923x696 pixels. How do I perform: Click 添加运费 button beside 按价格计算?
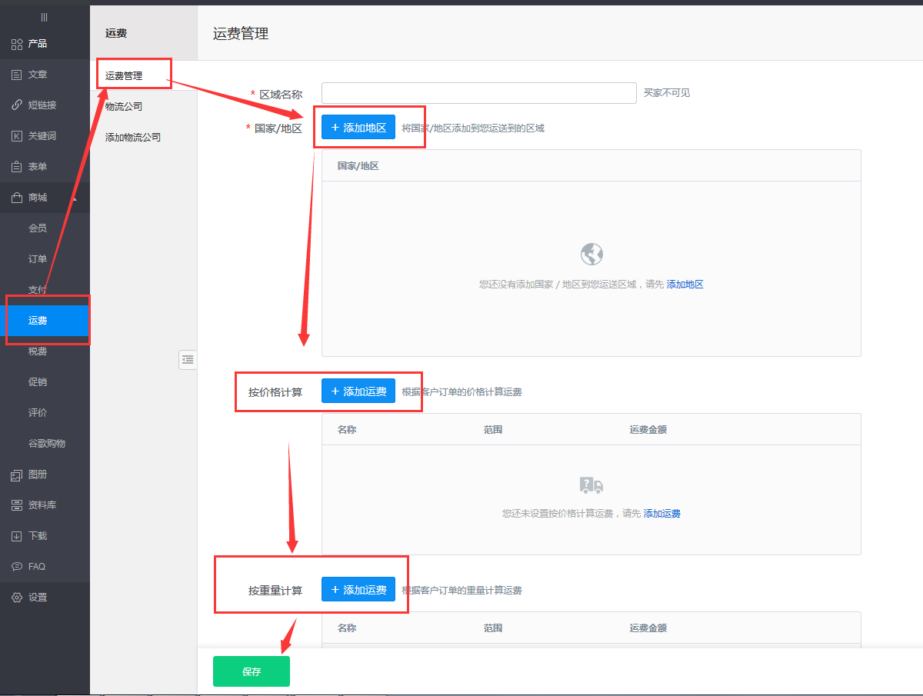(x=358, y=391)
